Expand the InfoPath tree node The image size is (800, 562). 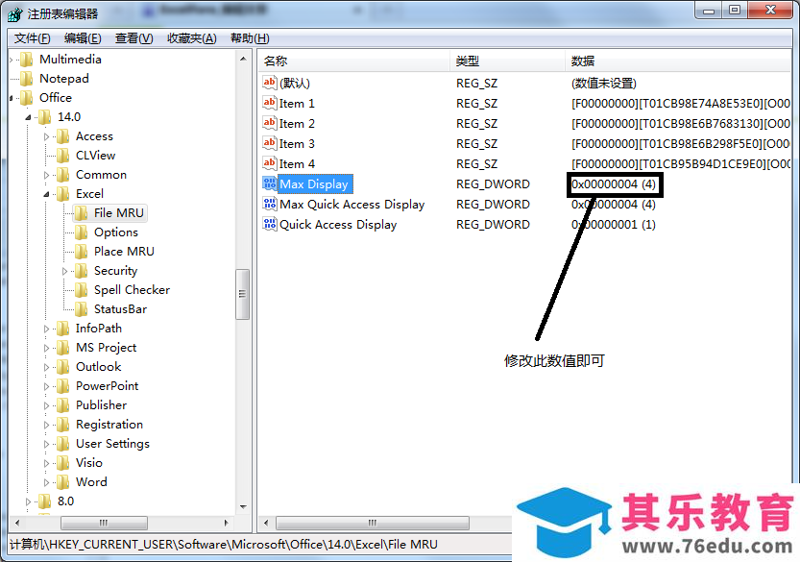pyautogui.click(x=46, y=330)
